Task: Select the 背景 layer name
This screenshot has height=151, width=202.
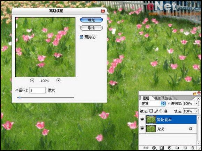Action: (161, 129)
